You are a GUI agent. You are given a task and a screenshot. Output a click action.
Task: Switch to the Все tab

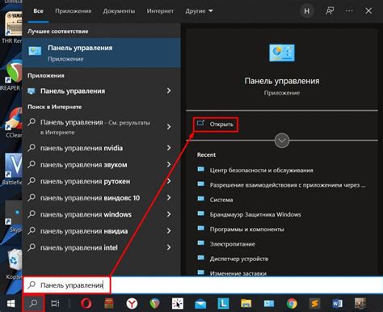(x=38, y=11)
